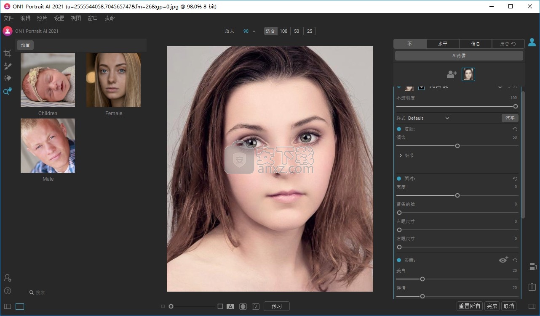
Task: Click the 完成 done button
Action: (x=492, y=306)
